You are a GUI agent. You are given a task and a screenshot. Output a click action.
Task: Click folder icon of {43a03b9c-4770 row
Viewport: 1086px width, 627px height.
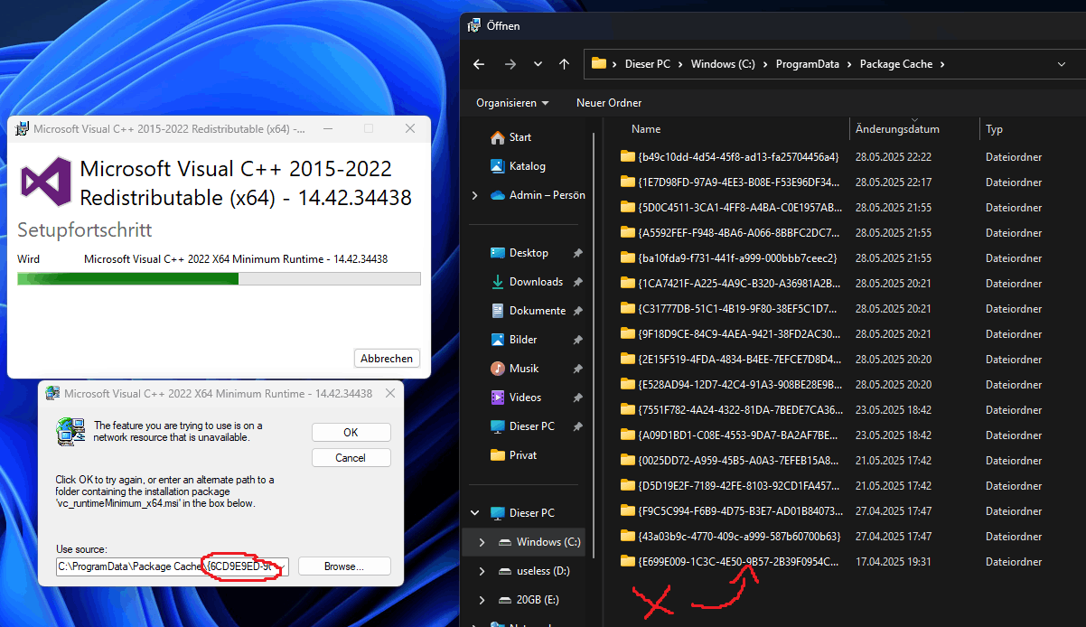(x=627, y=537)
